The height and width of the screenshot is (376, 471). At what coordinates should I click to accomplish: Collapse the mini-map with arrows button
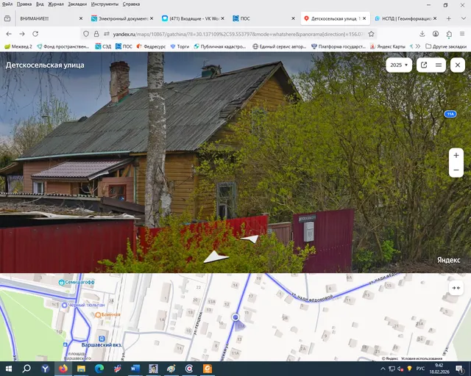click(456, 288)
